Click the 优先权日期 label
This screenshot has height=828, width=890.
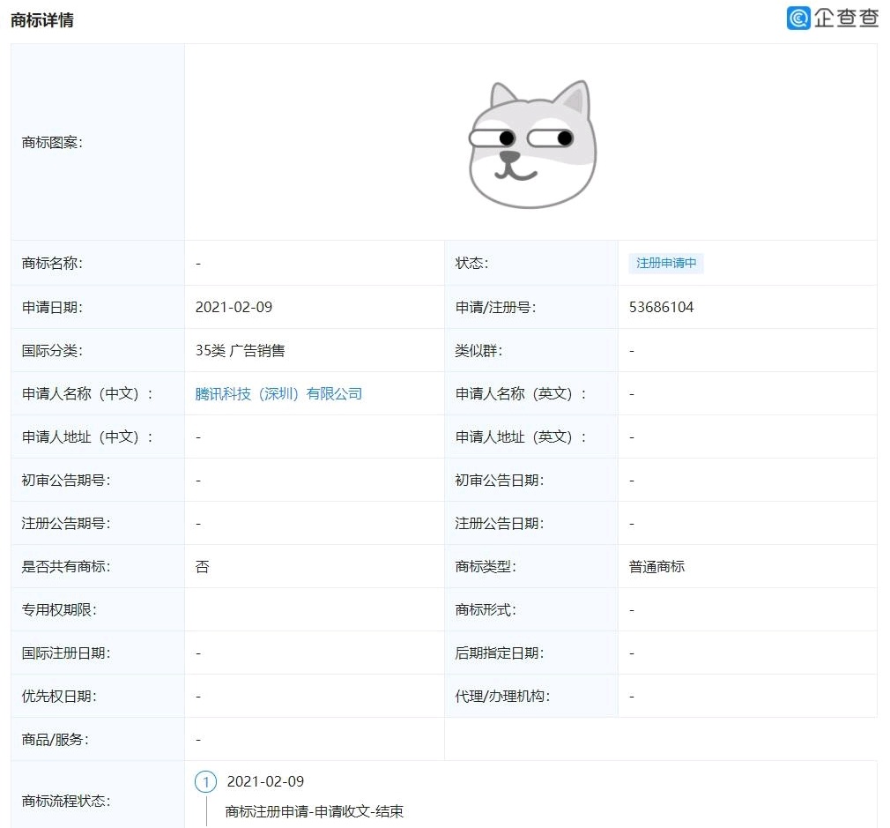[59, 697]
